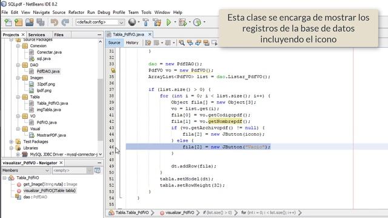Image resolution: width=388 pixels, height=218 pixels.
Task: Select MostrarPDF.java in the Visual package
Action: pos(51,135)
